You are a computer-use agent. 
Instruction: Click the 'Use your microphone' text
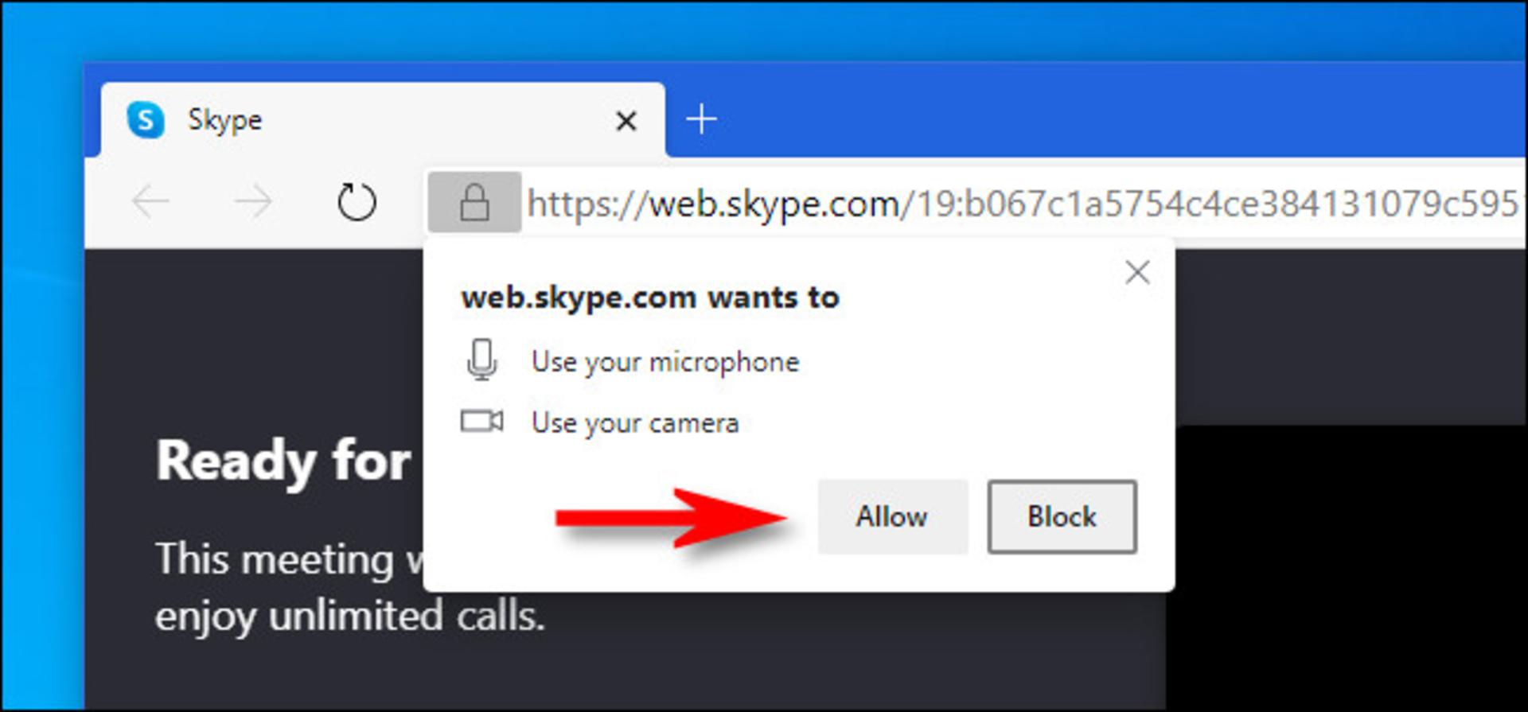click(x=665, y=362)
